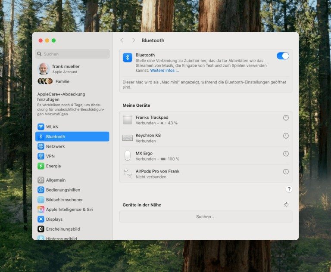Click the "Geräte in der Nähe" heading
The height and width of the screenshot is (272, 331).
pyautogui.click(x=142, y=205)
